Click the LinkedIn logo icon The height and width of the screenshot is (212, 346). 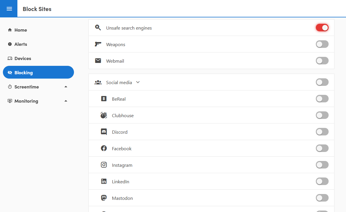(104, 181)
